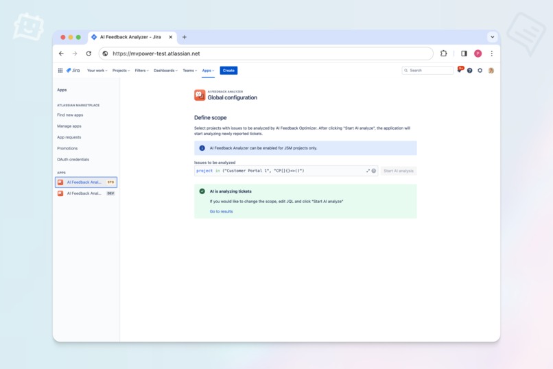
Task: View site information icon in address bar
Action: pyautogui.click(x=105, y=53)
